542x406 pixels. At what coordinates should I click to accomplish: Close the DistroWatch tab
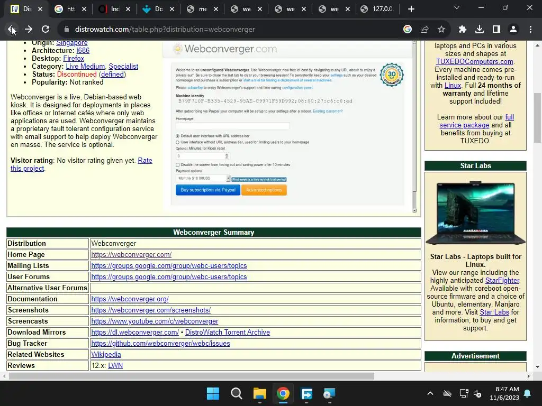click(x=40, y=9)
